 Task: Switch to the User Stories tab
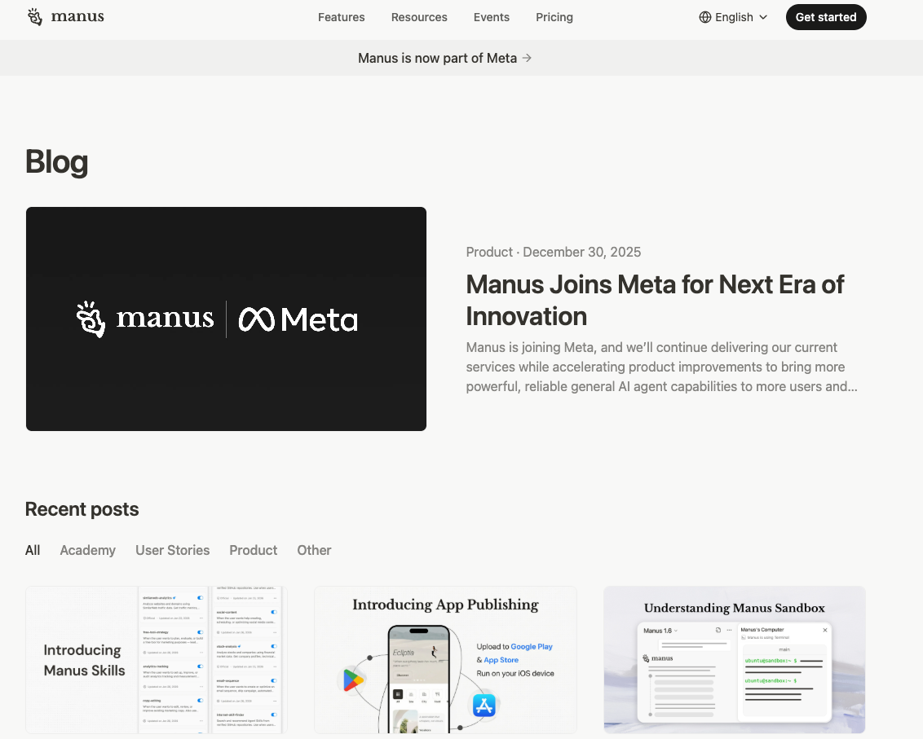[172, 550]
